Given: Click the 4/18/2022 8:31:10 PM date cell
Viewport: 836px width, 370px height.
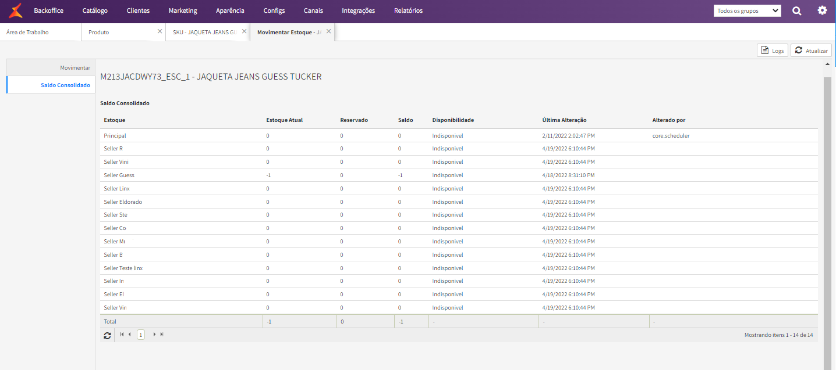Looking at the screenshot, I should tap(568, 175).
